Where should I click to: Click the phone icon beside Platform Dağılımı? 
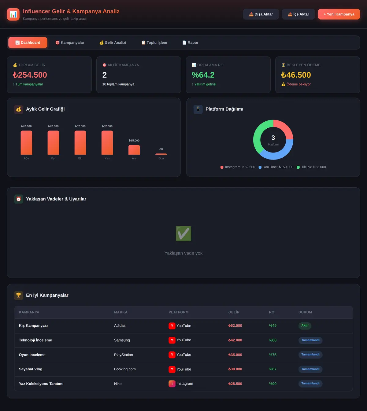(198, 109)
